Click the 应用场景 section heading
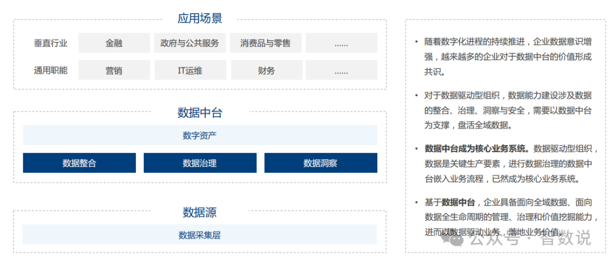The height and width of the screenshot is (262, 611). (200, 18)
